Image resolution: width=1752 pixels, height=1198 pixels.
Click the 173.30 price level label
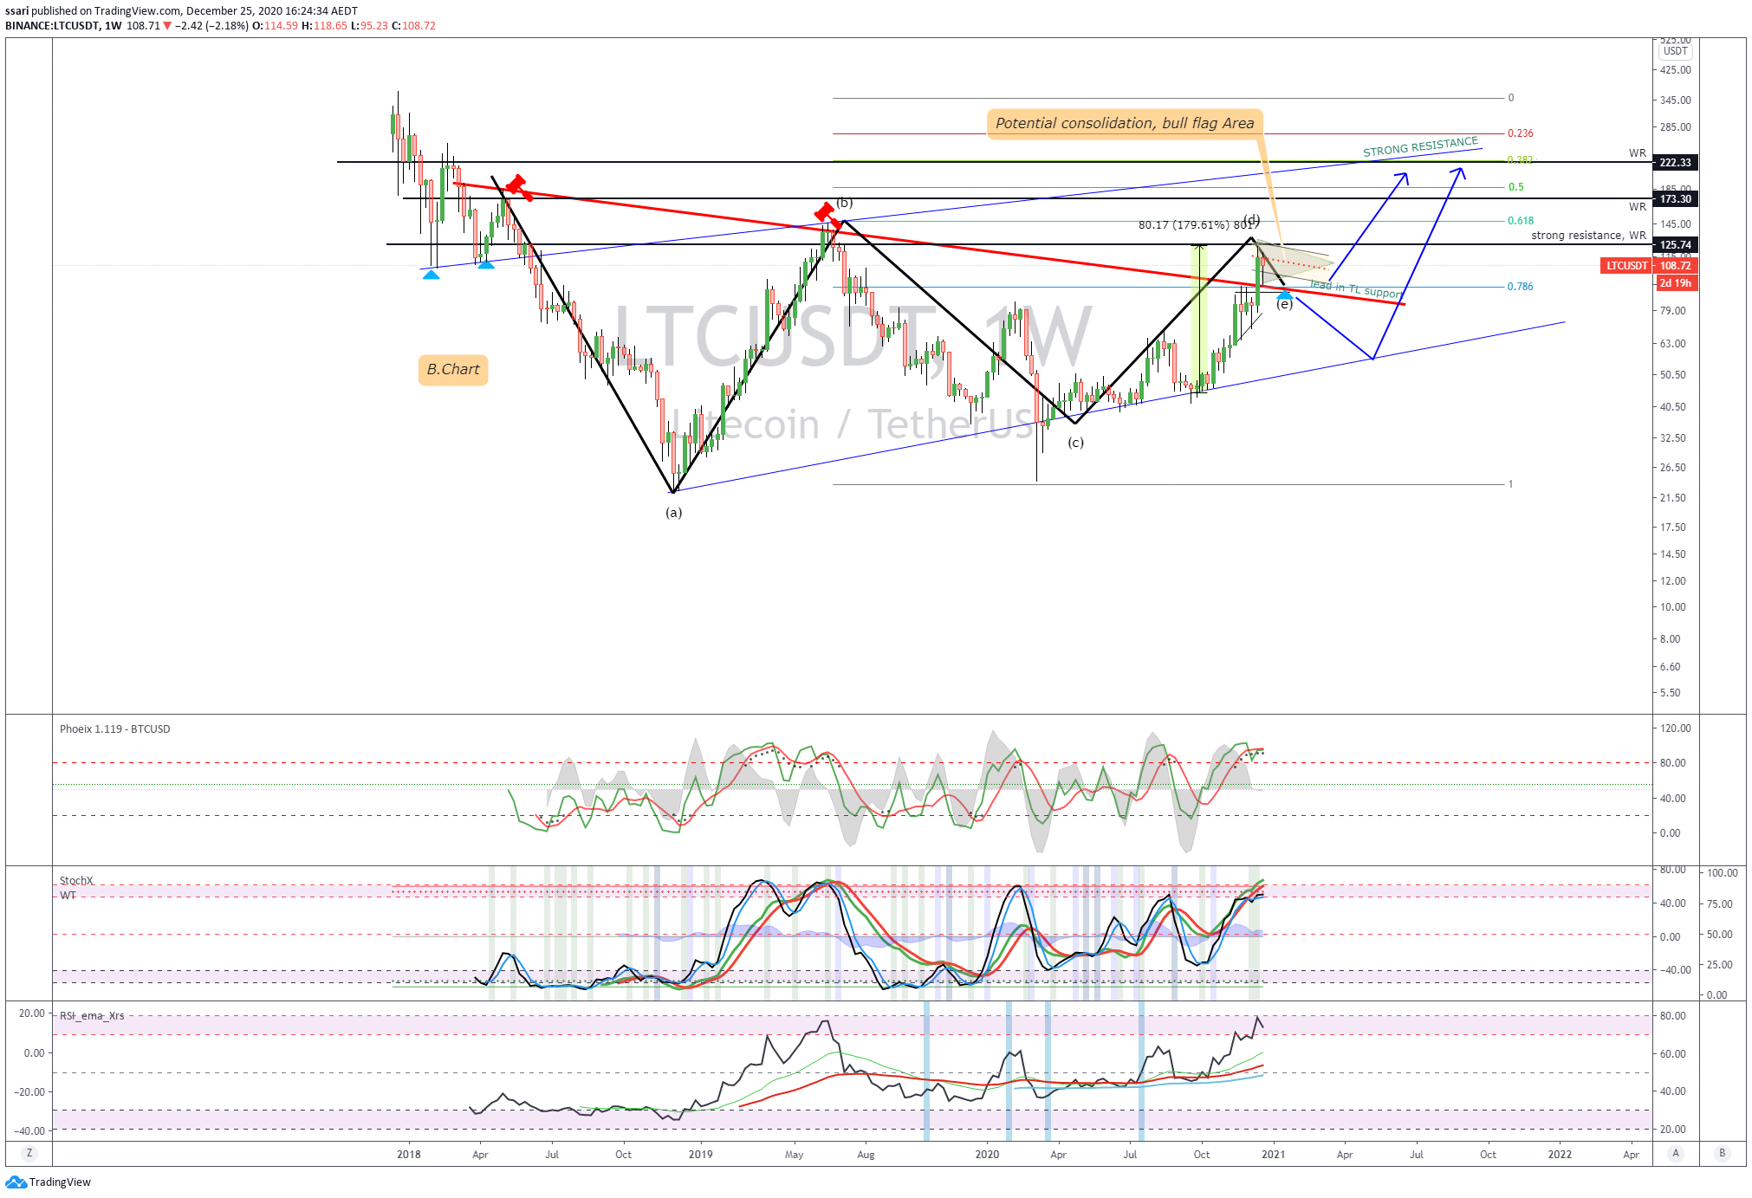click(x=1675, y=199)
